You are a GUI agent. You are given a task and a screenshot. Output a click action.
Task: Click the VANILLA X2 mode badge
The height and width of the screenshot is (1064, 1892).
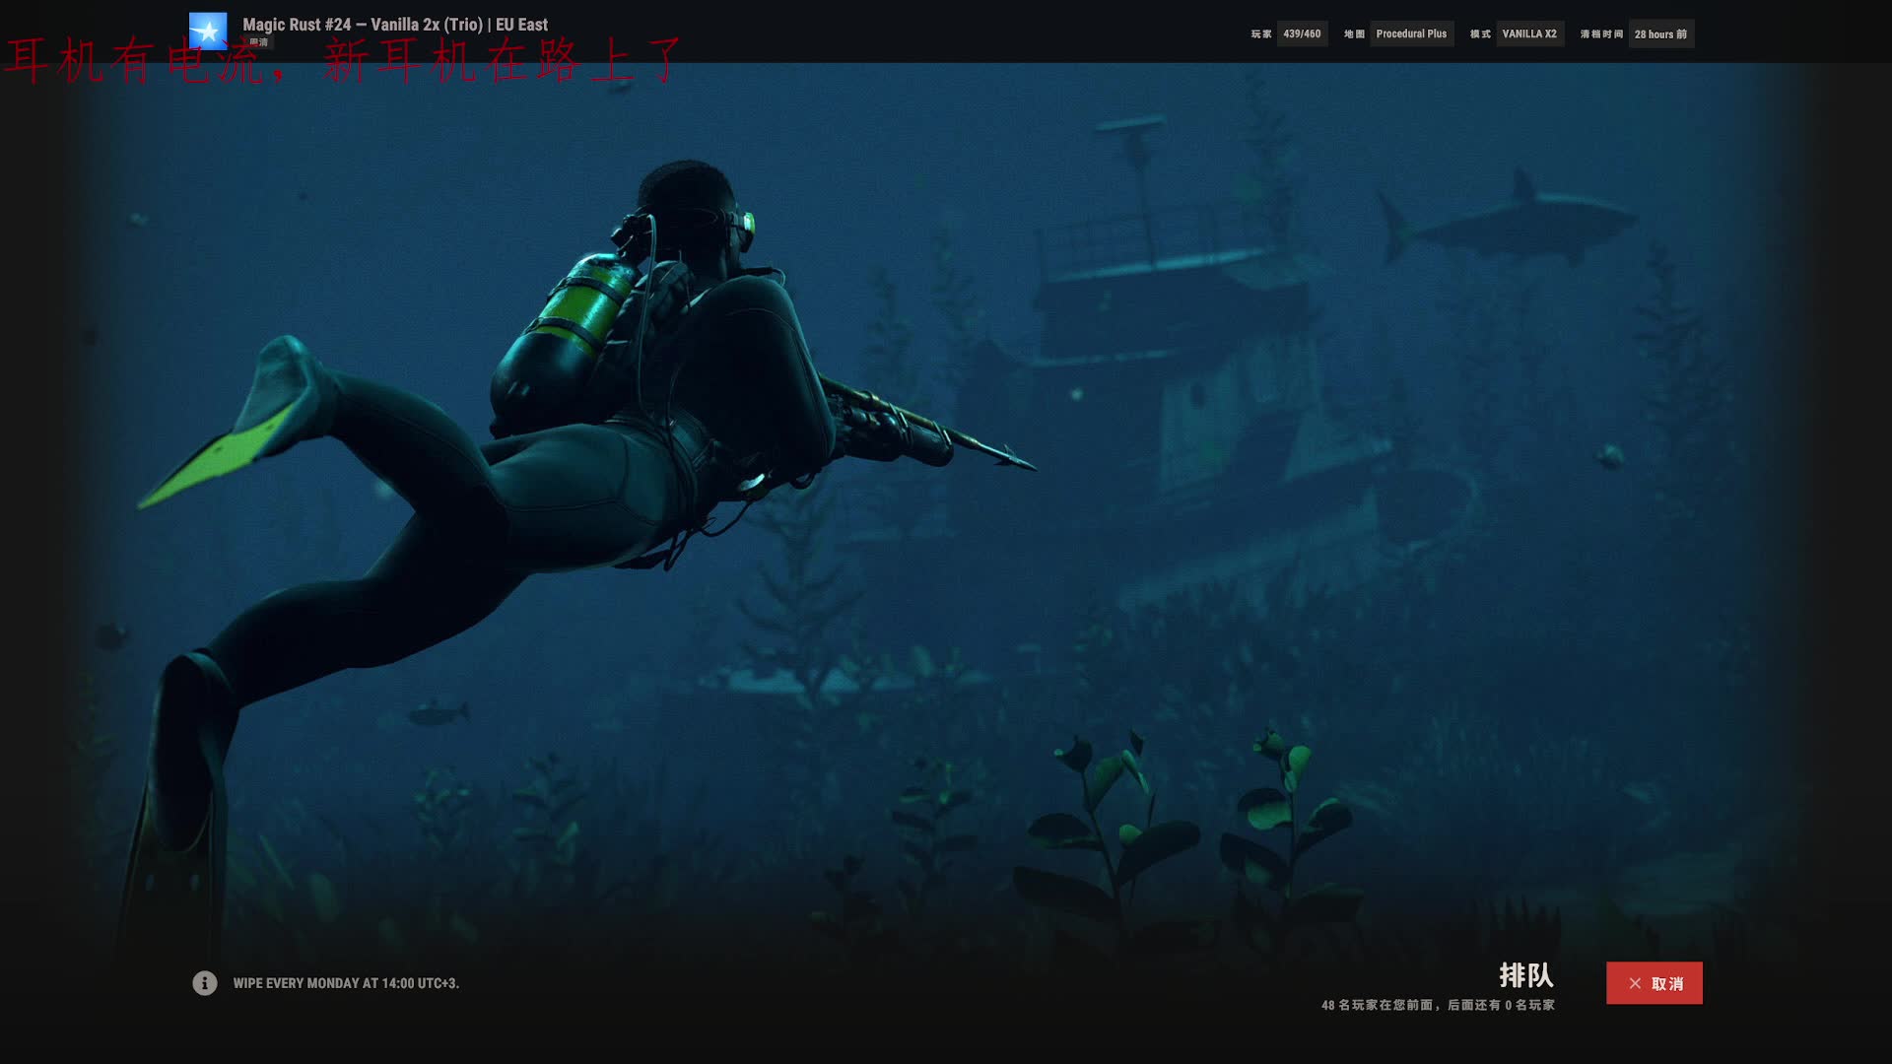pos(1529,33)
